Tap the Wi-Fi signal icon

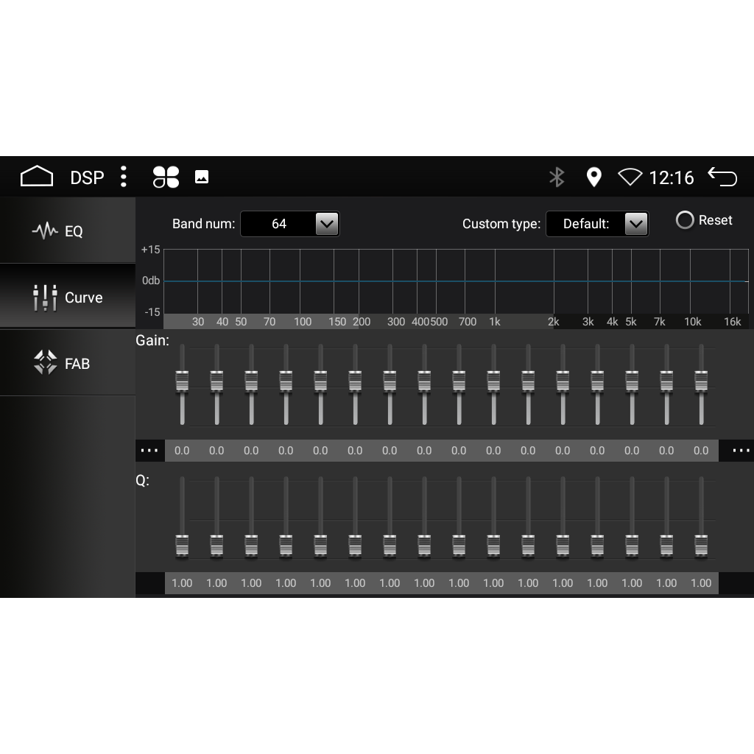click(x=630, y=177)
